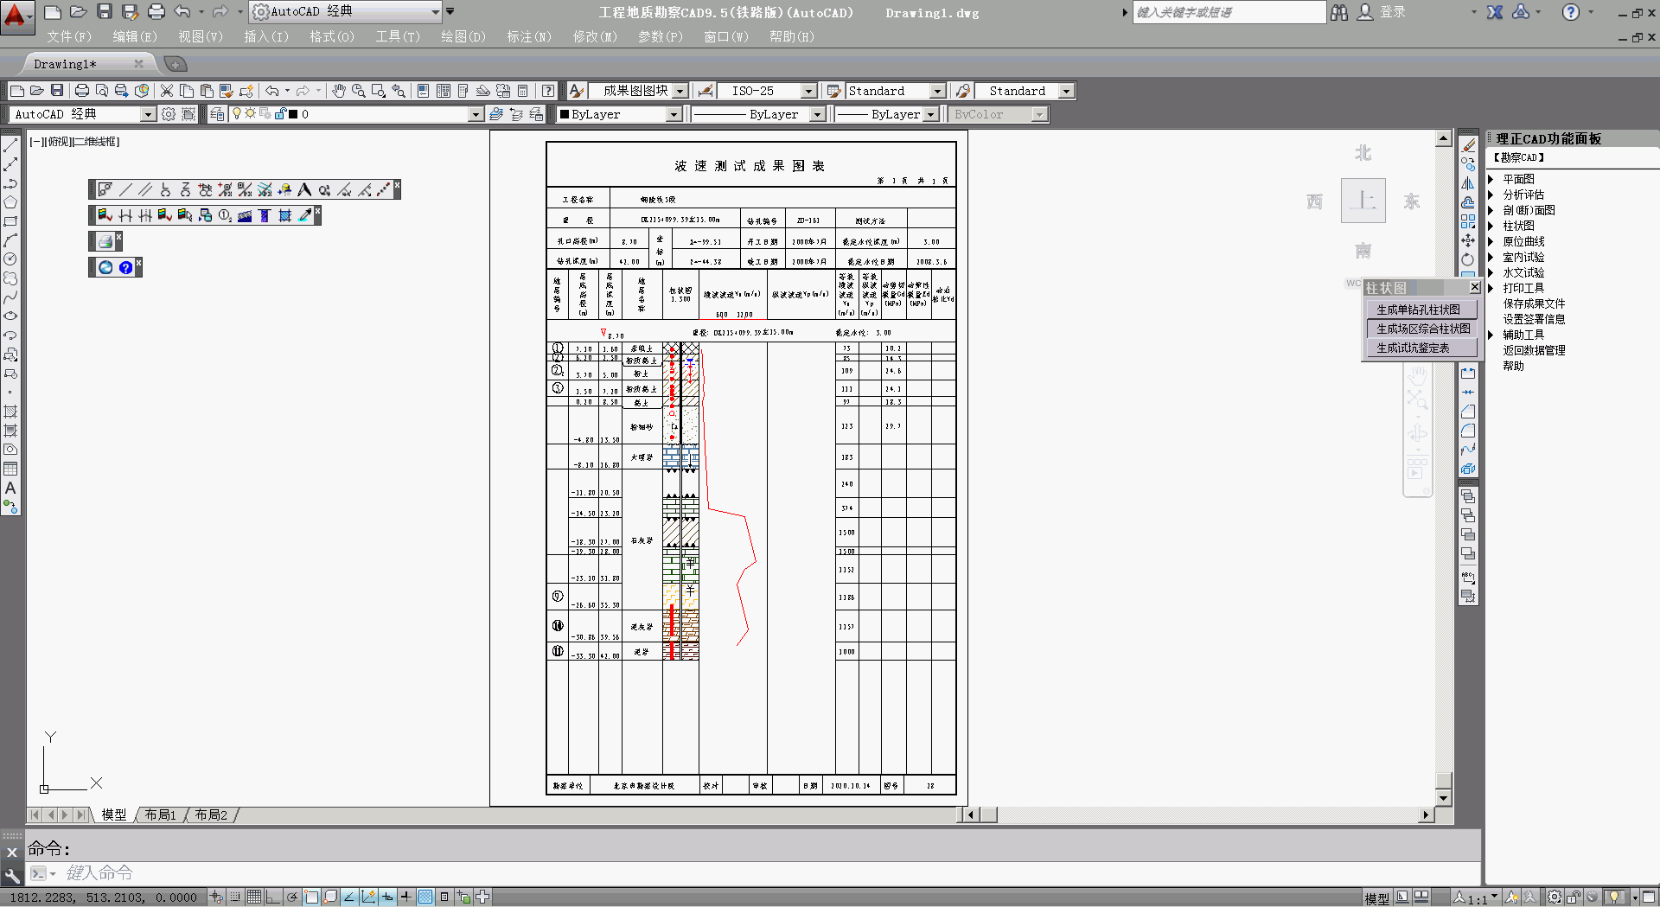Select the Circle tool in the draw toolbar
This screenshot has width=1660, height=907.
pyautogui.click(x=10, y=259)
